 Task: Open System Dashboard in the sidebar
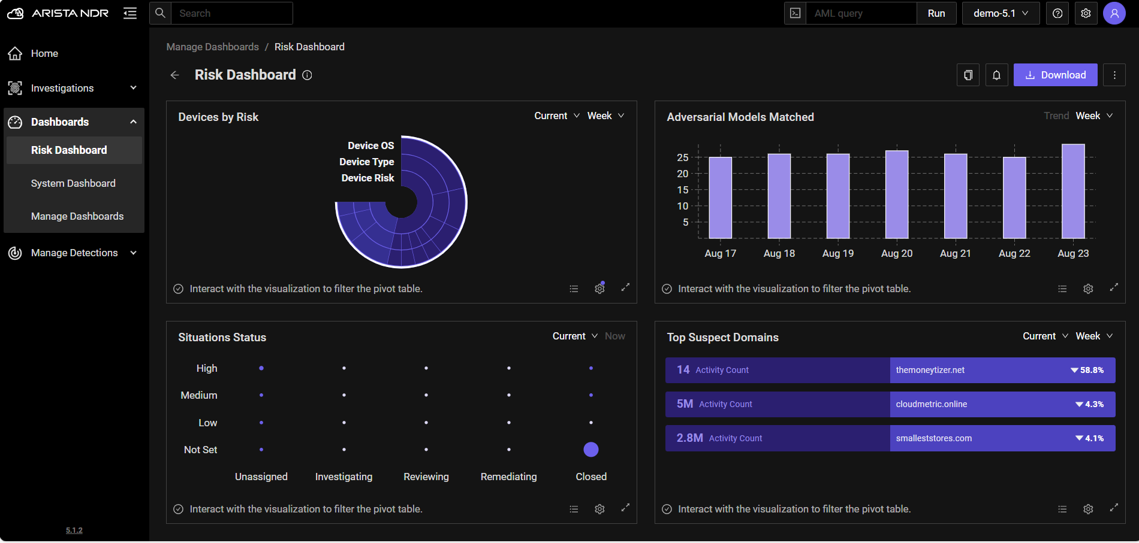pos(73,183)
